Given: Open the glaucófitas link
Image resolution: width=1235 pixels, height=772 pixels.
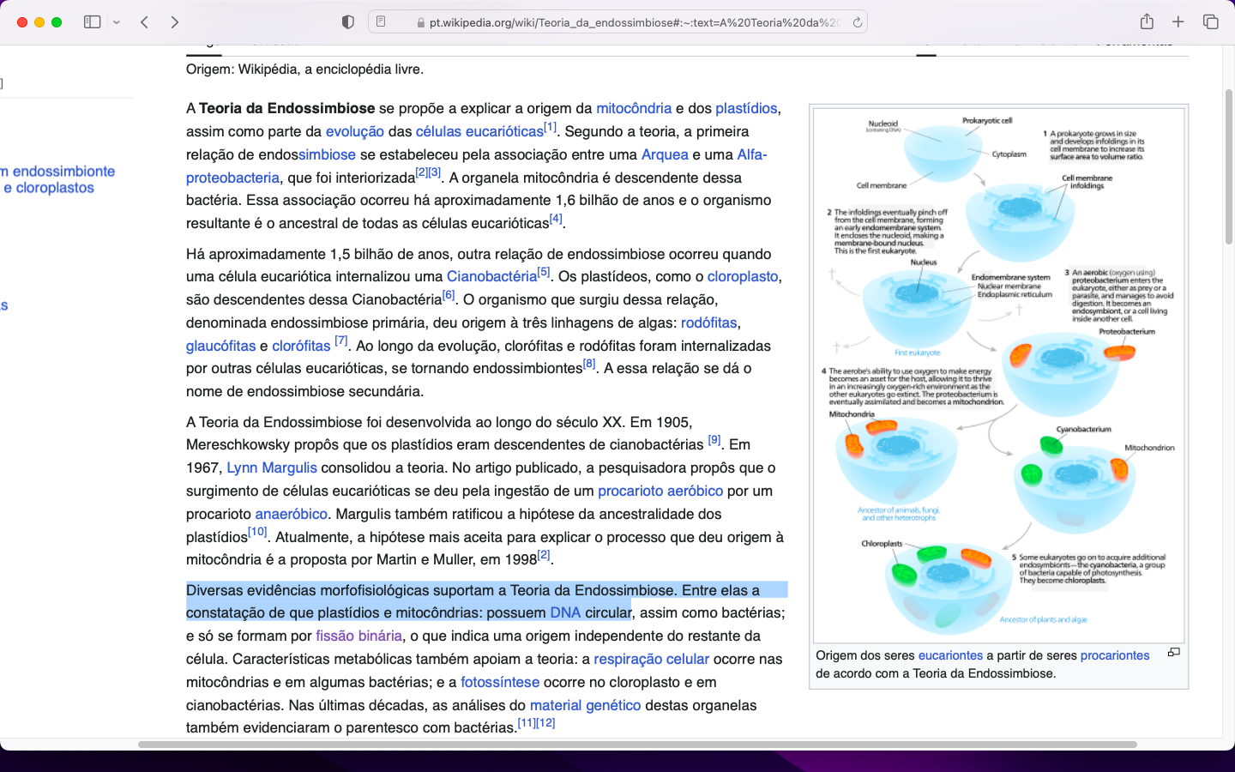Looking at the screenshot, I should click(x=220, y=346).
